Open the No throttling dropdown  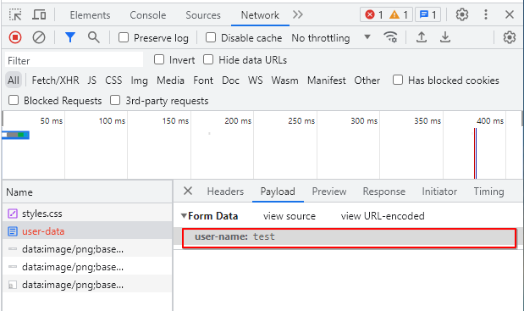tap(331, 38)
